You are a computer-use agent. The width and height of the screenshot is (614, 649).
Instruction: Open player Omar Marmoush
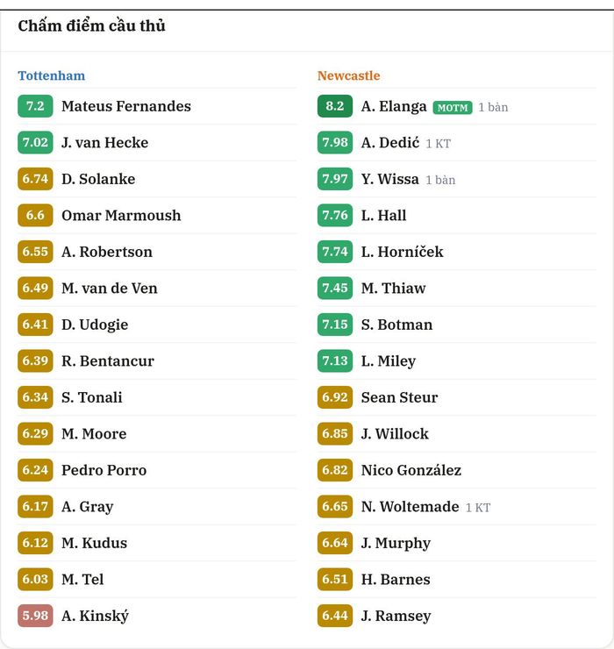click(x=121, y=215)
